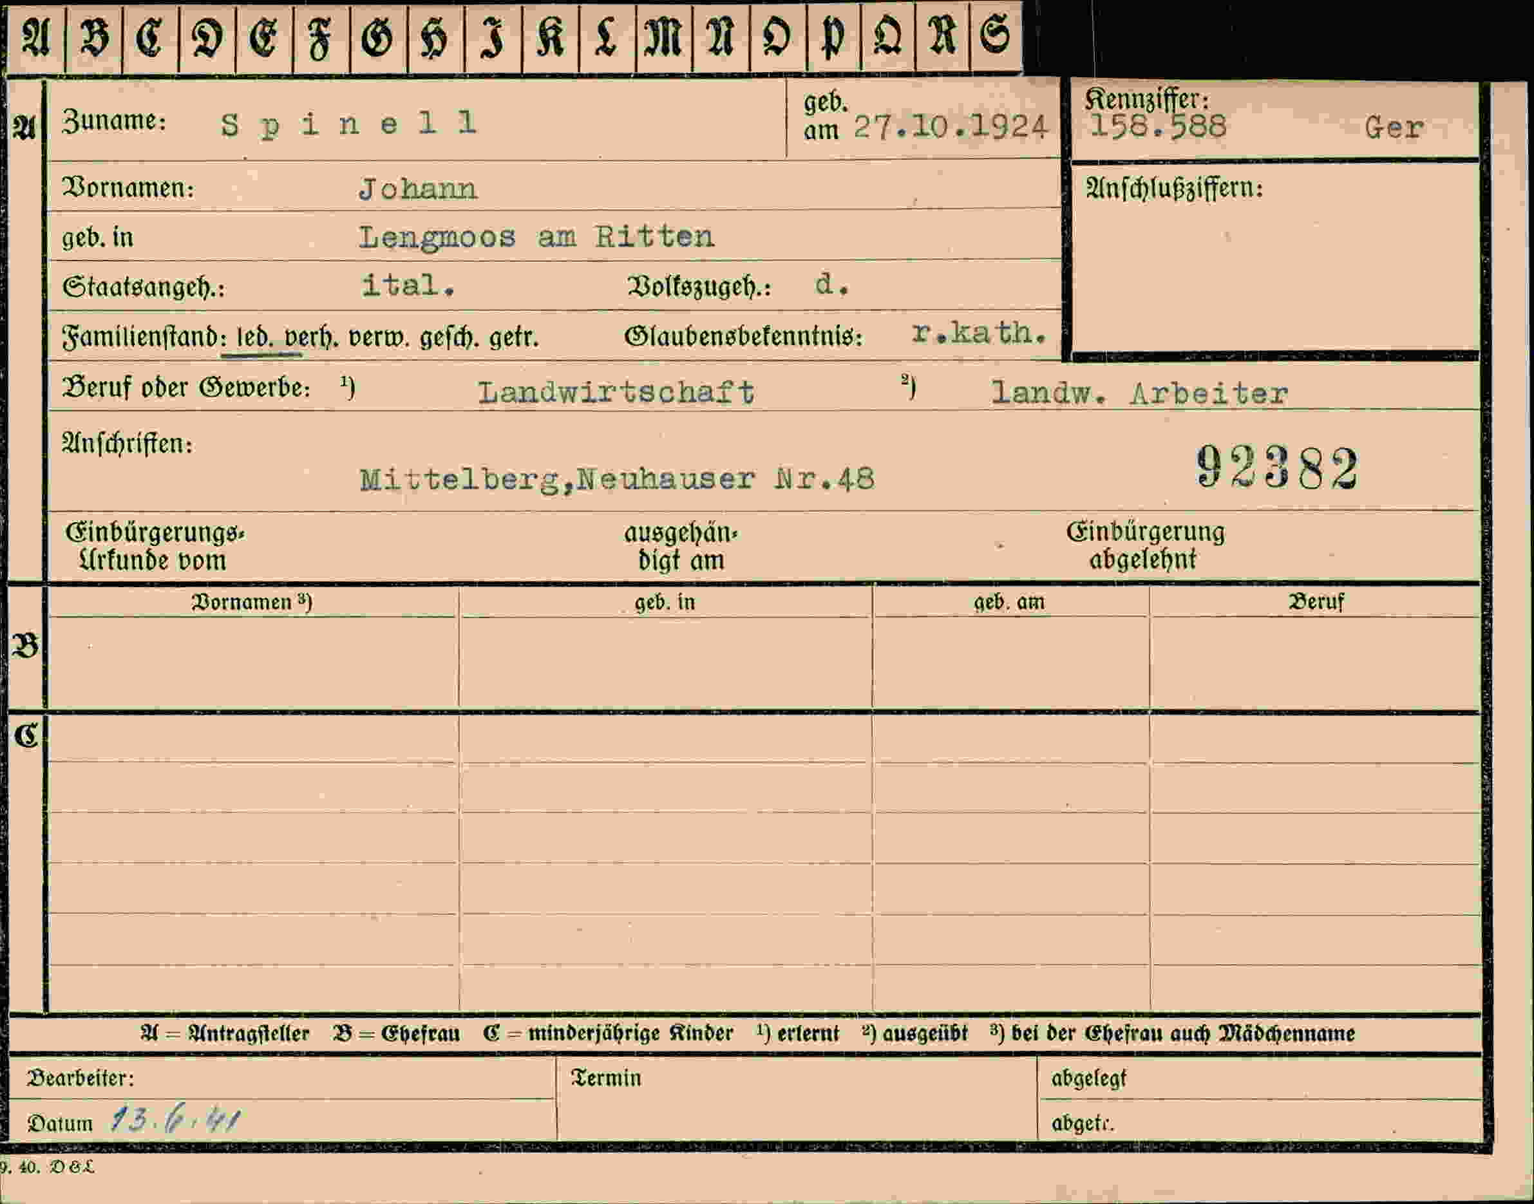
Task: Click the 'Anschriften:' label
Action: click(127, 444)
